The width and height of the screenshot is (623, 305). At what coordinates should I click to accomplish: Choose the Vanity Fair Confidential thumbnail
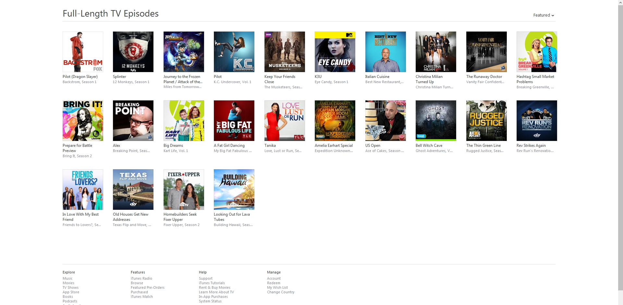486,52
